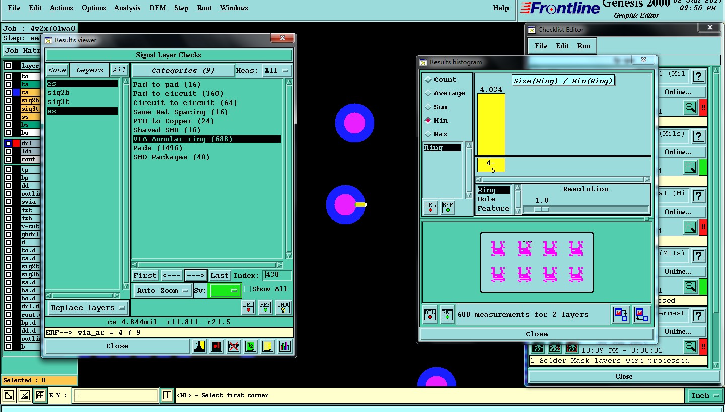The image size is (725, 412).
Task: Click the REF icon under the Ring list
Action: [448, 208]
